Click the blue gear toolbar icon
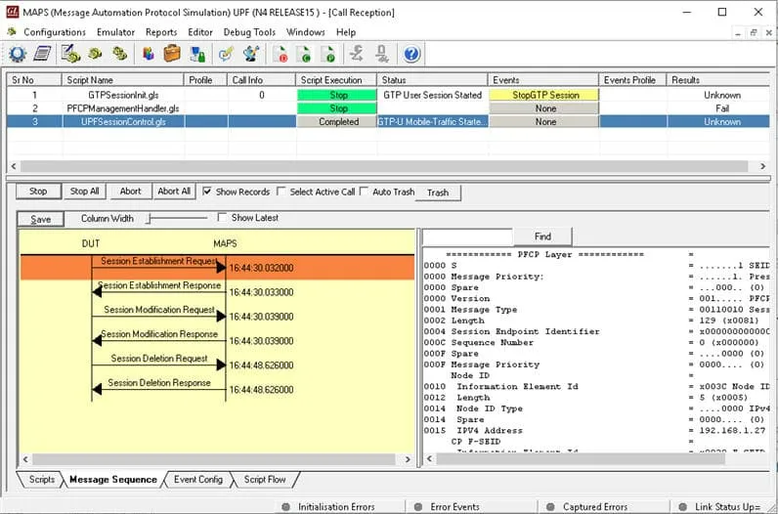 (18, 54)
